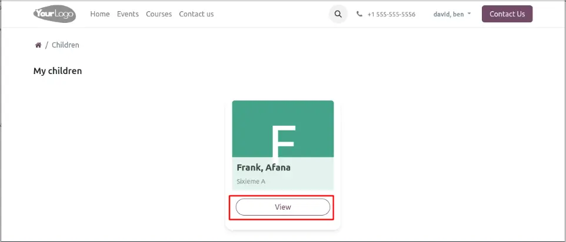This screenshot has width=566, height=242.
Task: Click the YourLogo site logo
Action: tap(55, 14)
